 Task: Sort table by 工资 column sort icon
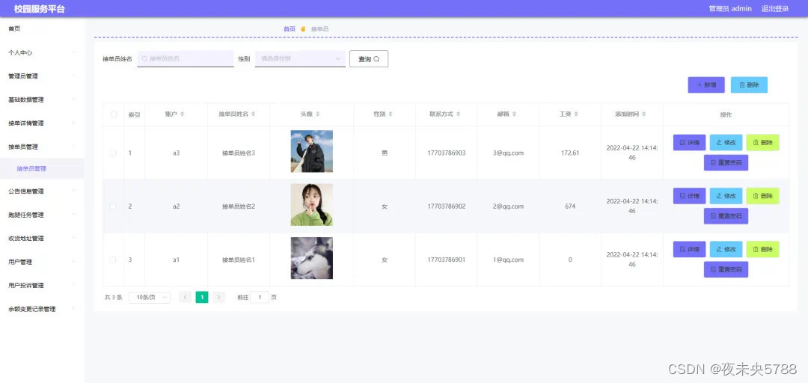[x=576, y=114]
